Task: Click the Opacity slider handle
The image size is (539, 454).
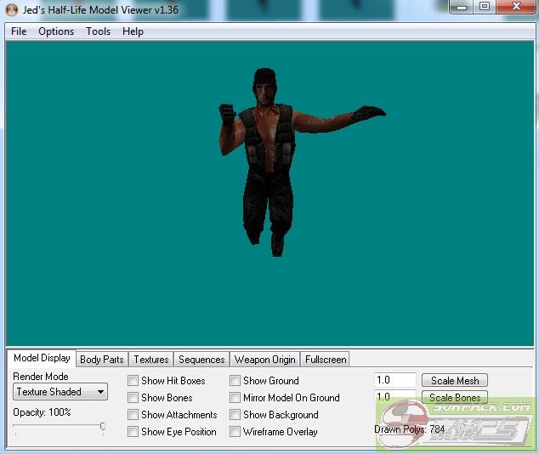Action: 103,428
